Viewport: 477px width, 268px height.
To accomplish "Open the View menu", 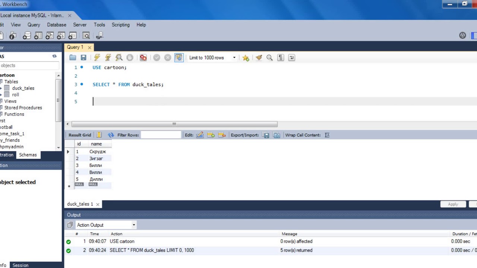I will tap(16, 25).
